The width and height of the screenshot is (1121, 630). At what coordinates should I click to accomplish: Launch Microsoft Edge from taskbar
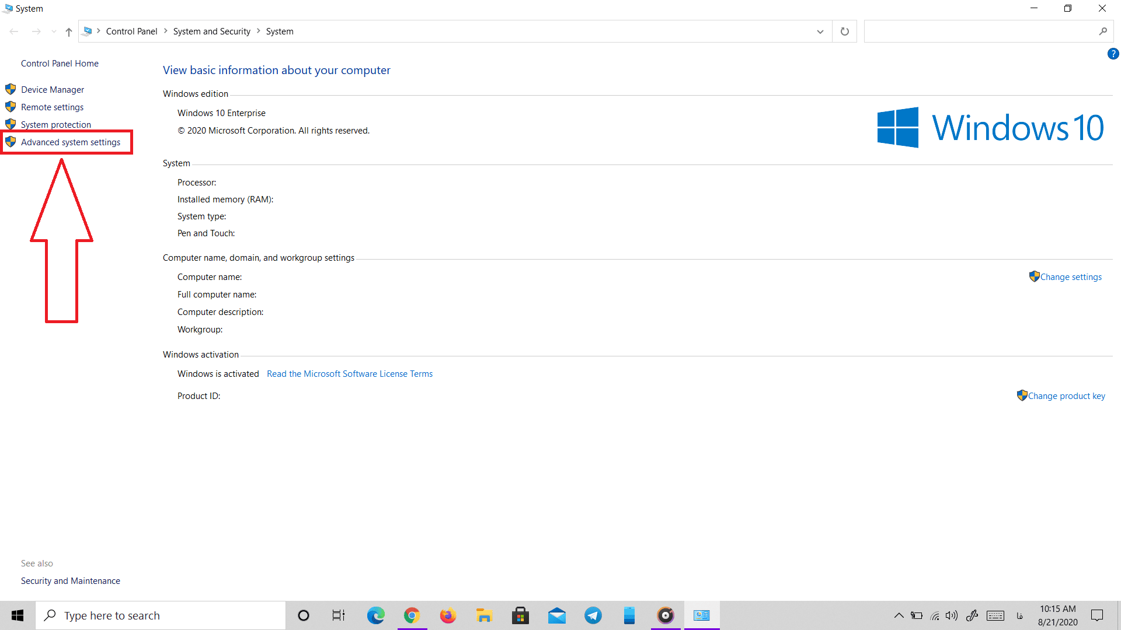pyautogui.click(x=375, y=615)
